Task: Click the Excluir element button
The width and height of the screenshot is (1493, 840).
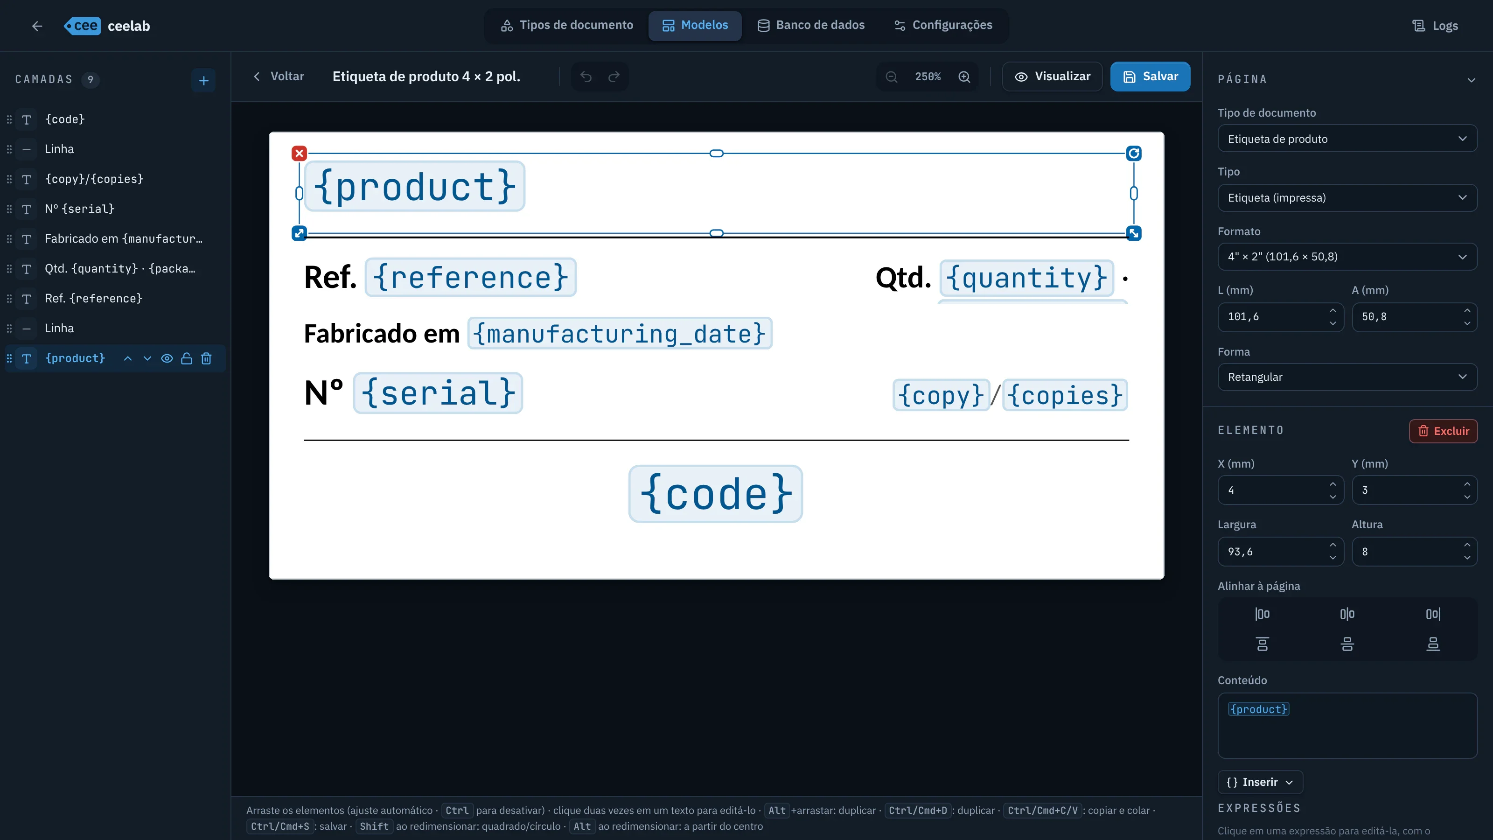Action: tap(1443, 431)
